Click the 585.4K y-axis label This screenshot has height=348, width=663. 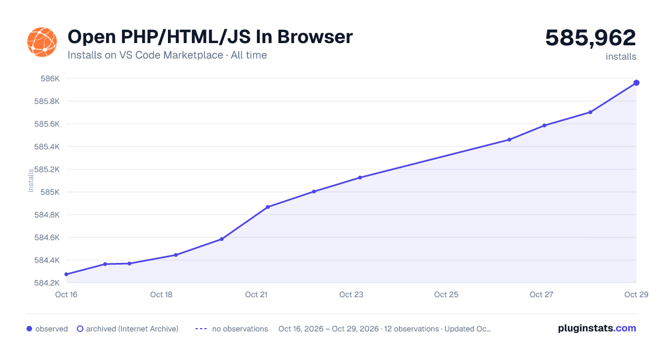[x=47, y=147]
